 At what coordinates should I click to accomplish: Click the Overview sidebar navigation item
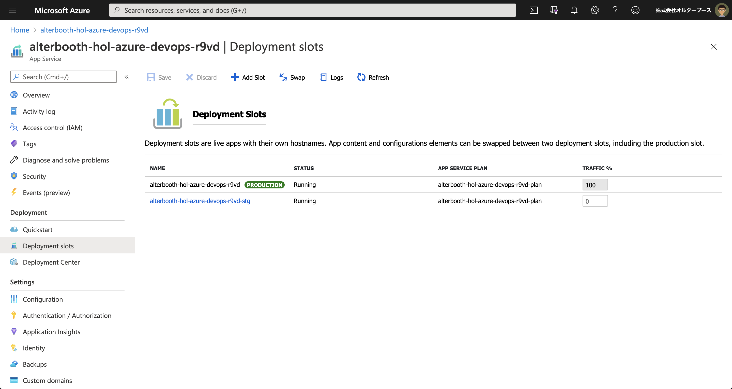pos(36,95)
